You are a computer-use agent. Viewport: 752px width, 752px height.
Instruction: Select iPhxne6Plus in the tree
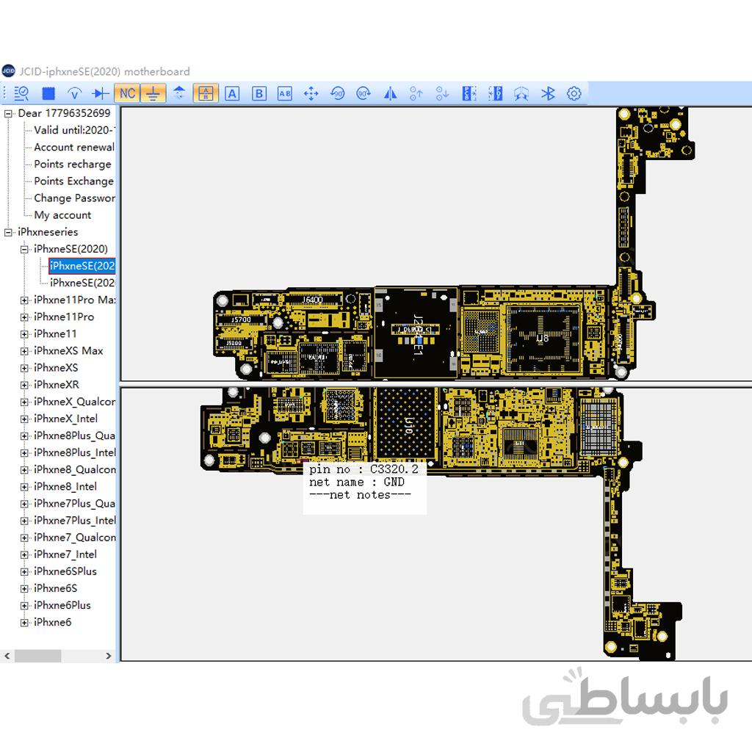click(62, 606)
